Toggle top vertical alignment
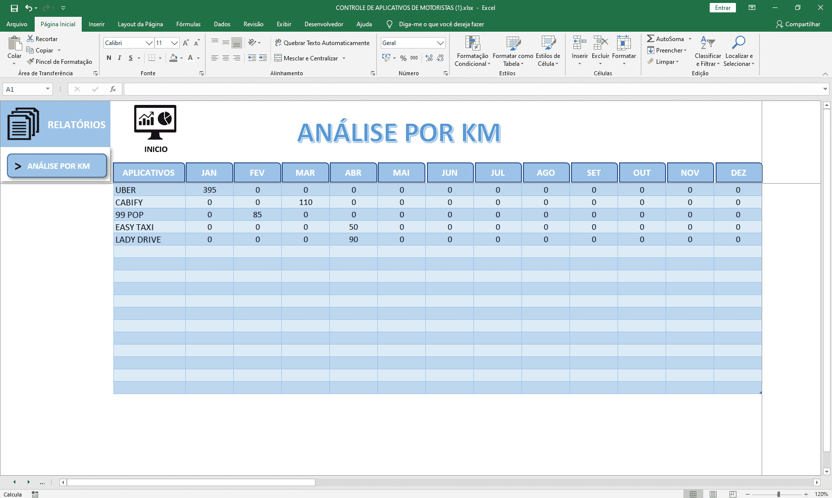832x498 pixels. click(215, 43)
